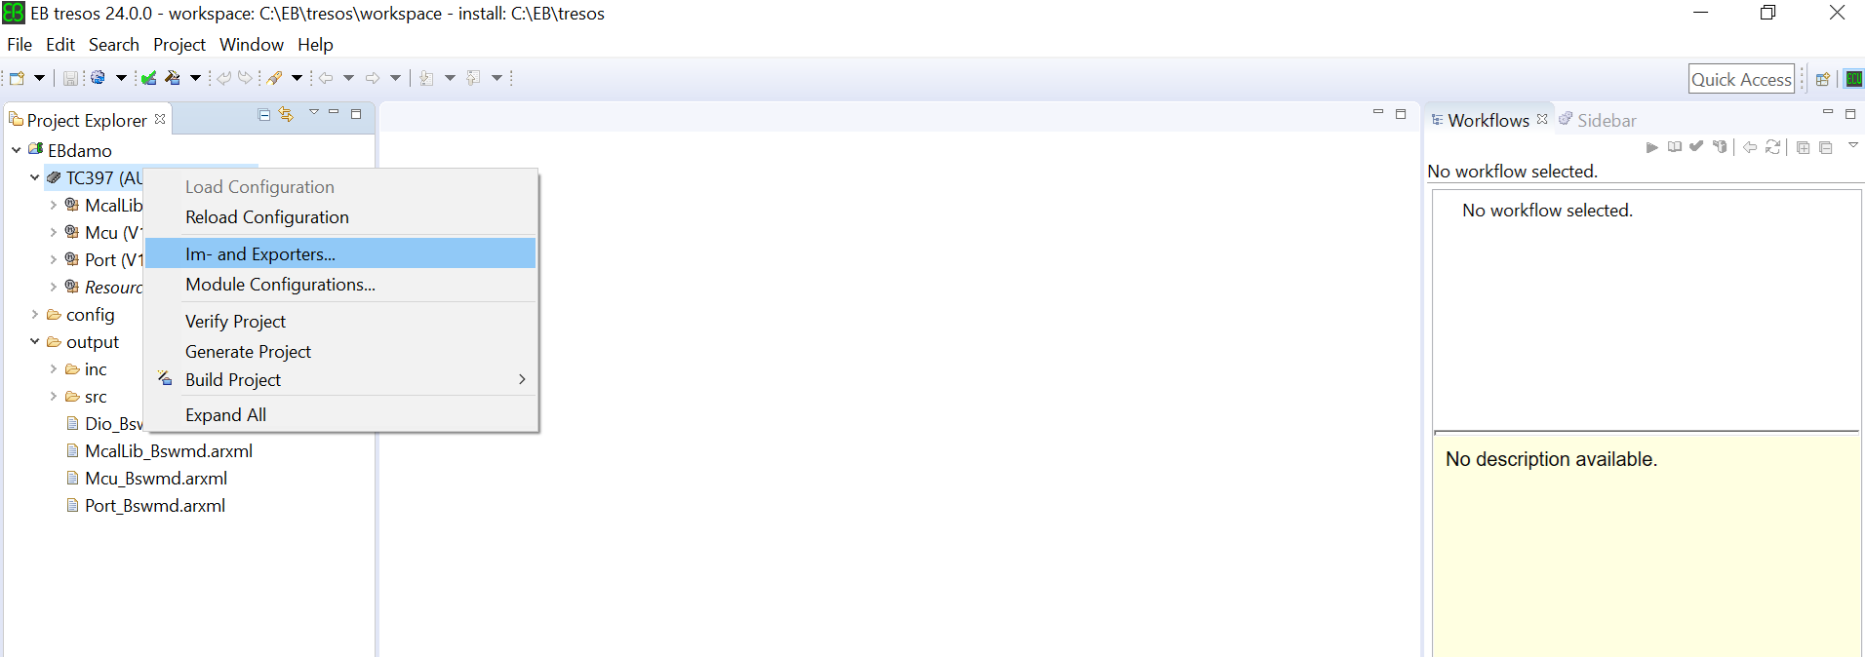Collapse the EBdamo project node
Screen dimensions: 1865x657
17,150
